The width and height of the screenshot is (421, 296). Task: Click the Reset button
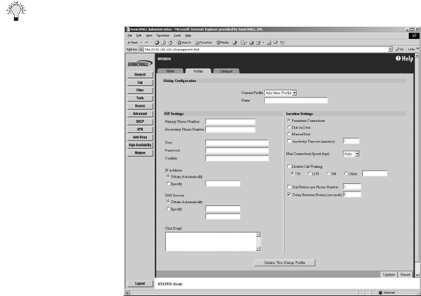[405, 275]
